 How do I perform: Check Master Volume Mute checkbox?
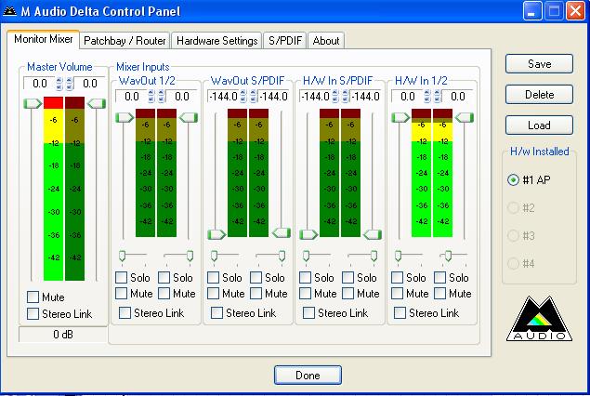(x=33, y=297)
